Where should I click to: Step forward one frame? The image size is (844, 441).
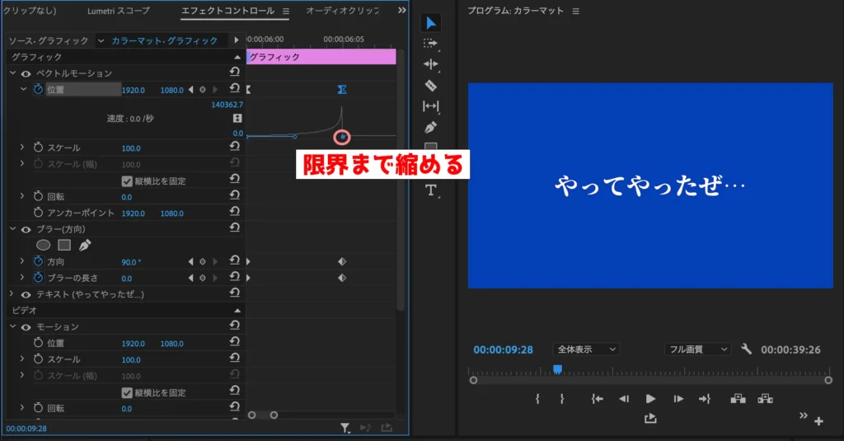pos(678,398)
